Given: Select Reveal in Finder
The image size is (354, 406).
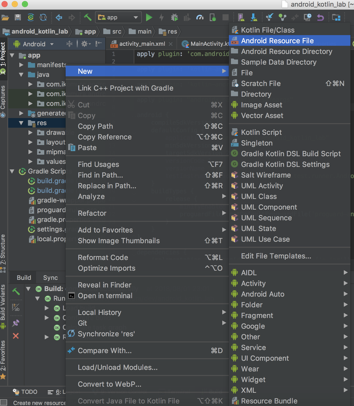Looking at the screenshot, I should pos(147,285).
